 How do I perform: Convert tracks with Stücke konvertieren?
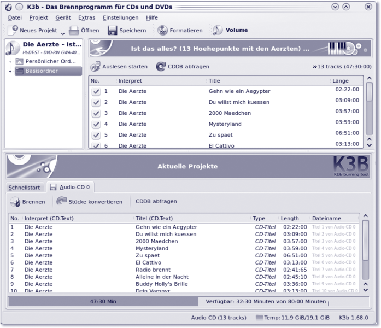click(x=62, y=202)
